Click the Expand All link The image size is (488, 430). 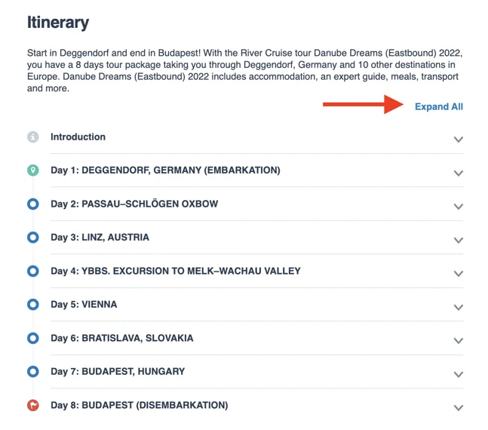[x=439, y=106]
